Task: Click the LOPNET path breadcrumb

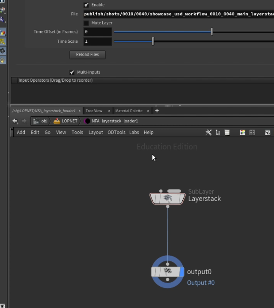Action: click(x=66, y=121)
